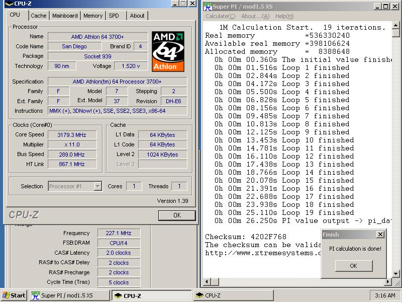Close the Super PI window
402x302 pixels.
tap(395, 7)
